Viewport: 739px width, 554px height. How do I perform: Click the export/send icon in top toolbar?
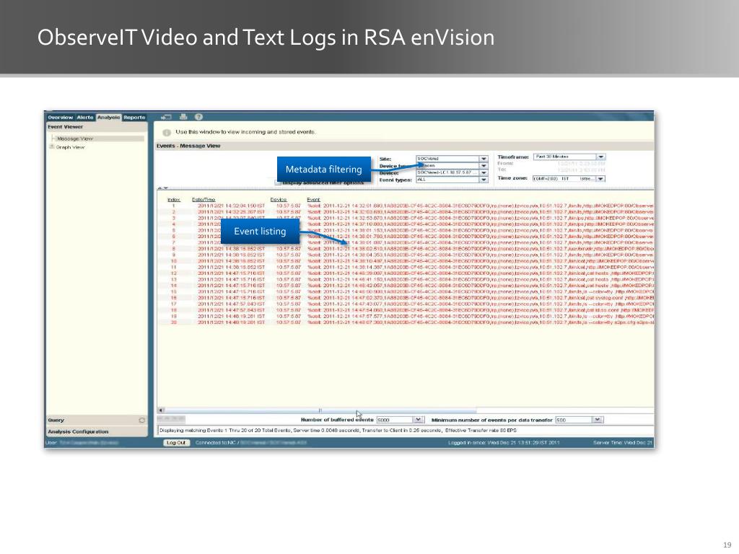[166, 118]
